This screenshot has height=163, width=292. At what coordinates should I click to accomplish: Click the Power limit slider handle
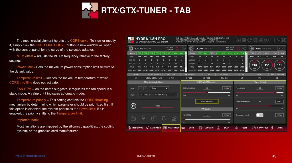(x=275, y=92)
